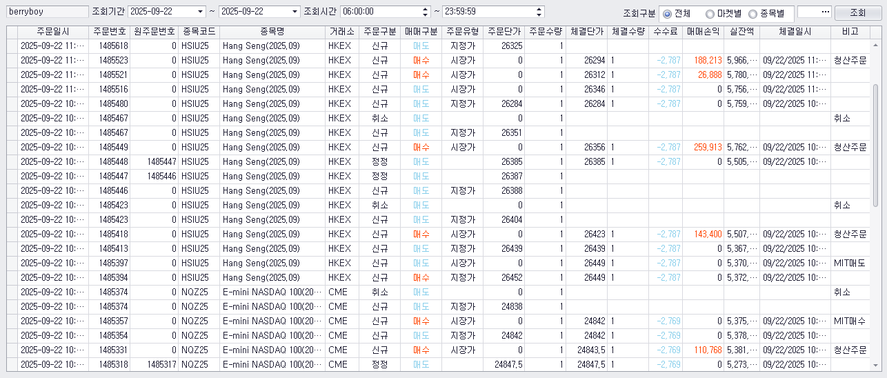This screenshot has width=887, height=378.
Task: Select order number 1485394 cell
Action: click(109, 277)
